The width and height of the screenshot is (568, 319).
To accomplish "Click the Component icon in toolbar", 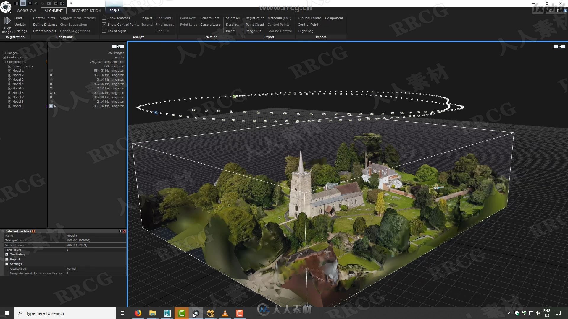I will click(x=334, y=18).
